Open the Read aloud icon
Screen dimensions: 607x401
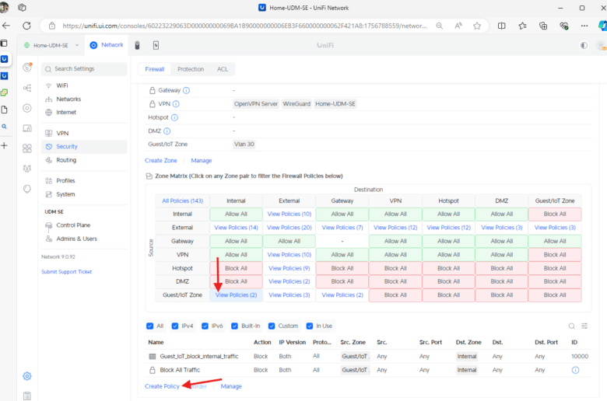click(458, 26)
